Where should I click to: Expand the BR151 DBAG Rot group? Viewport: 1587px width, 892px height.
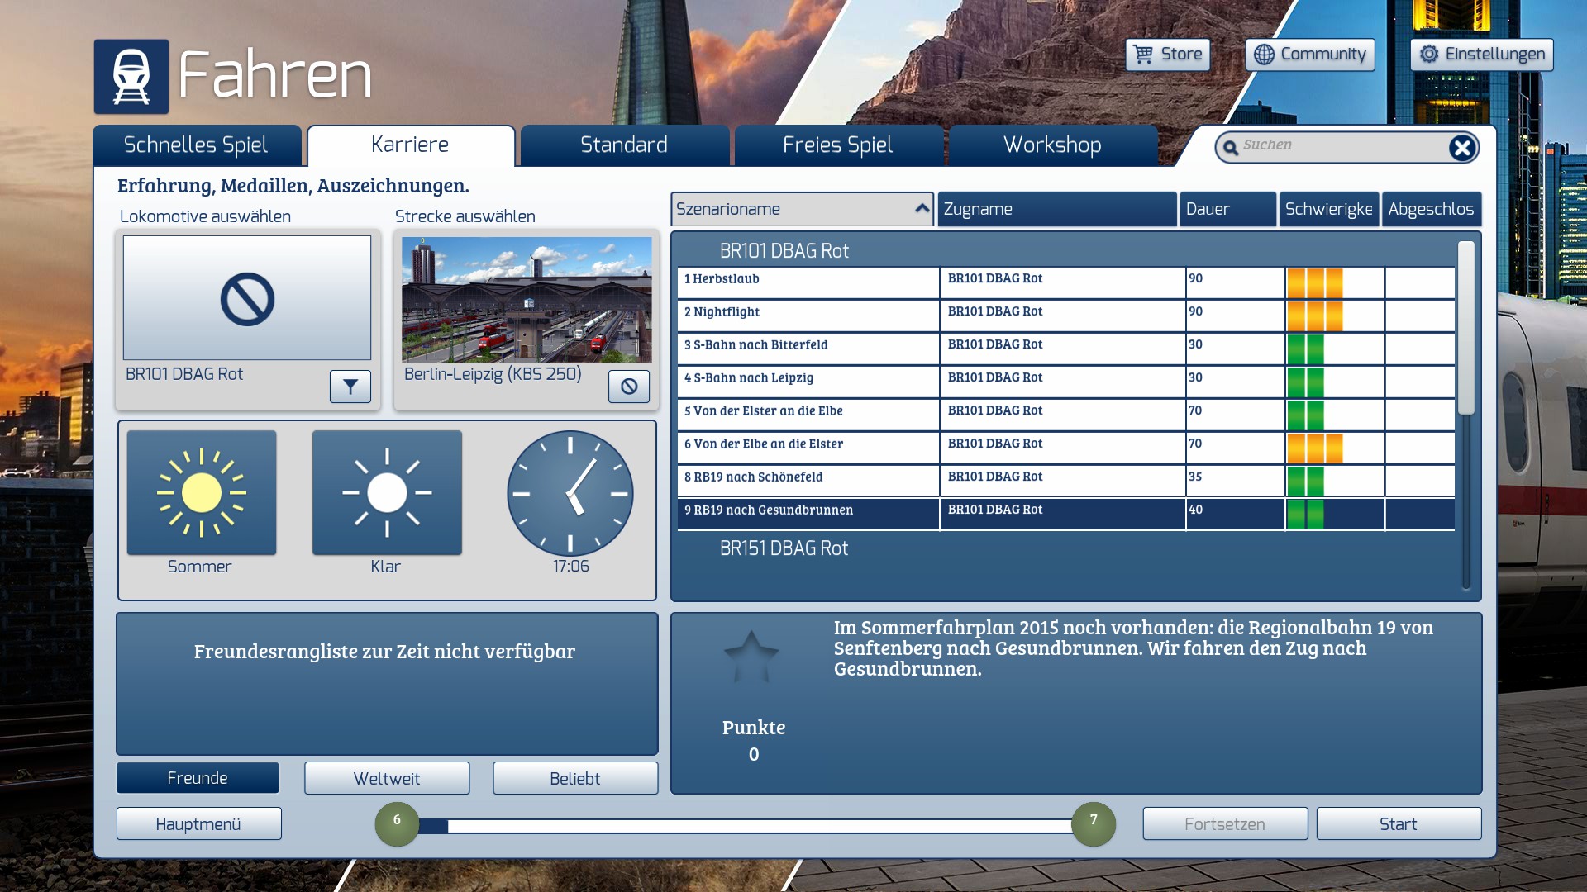point(784,548)
